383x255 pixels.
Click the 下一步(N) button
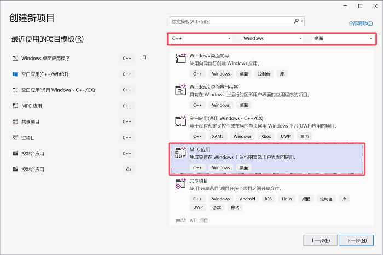[x=357, y=241]
